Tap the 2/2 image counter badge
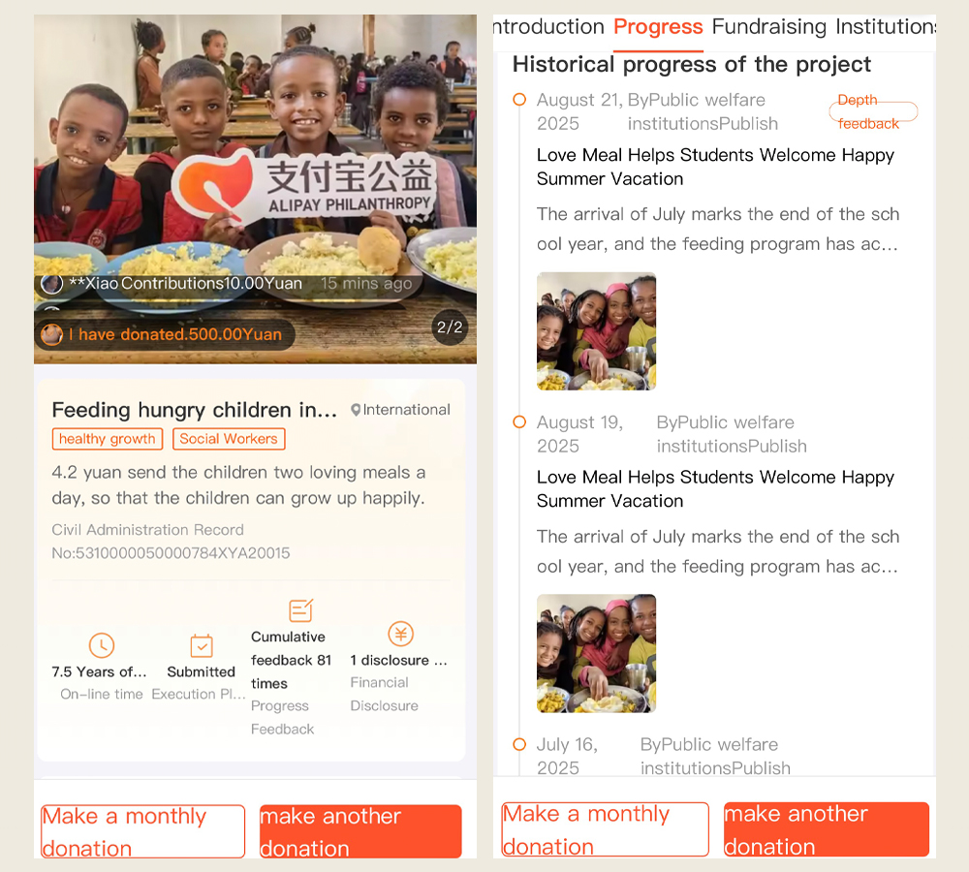 (450, 327)
